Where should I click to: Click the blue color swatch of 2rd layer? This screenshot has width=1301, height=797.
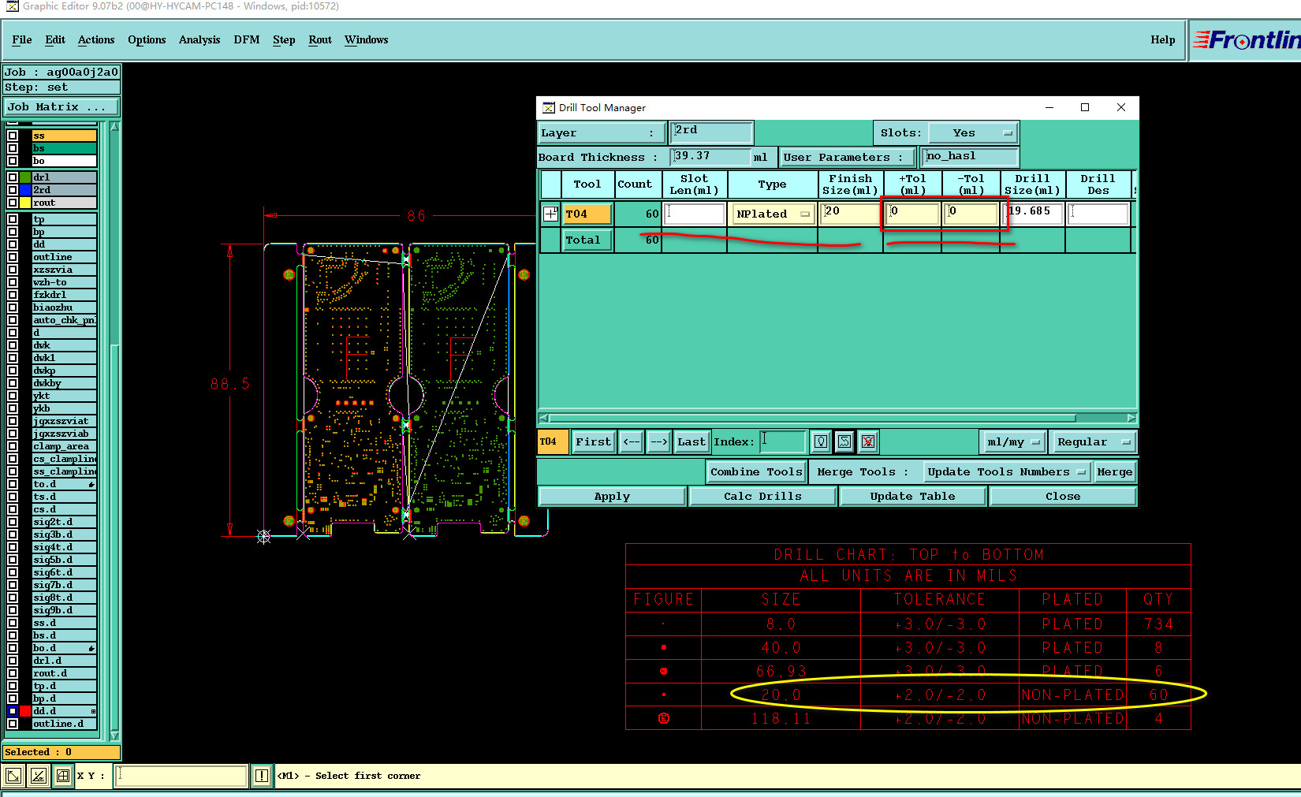point(25,190)
